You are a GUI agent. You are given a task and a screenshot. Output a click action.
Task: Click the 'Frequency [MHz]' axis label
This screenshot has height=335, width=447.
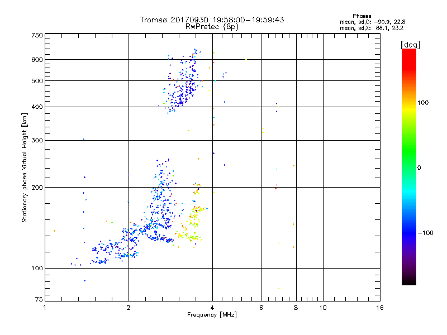[x=212, y=315]
